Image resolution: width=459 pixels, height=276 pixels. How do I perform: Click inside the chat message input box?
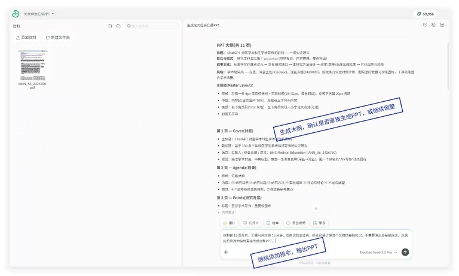click(x=316, y=238)
